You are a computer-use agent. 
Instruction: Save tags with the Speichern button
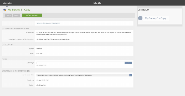coord(128,63)
